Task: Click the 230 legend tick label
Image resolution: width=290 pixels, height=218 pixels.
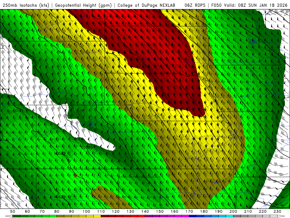Action: click(277, 211)
